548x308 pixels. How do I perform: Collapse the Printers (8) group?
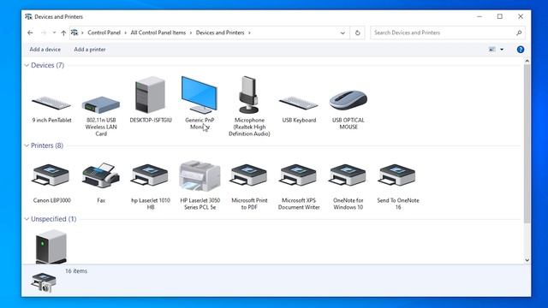coord(27,145)
